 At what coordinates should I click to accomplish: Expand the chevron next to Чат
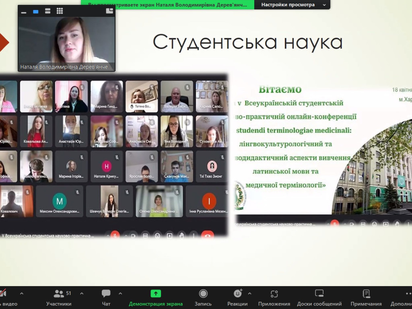120,293
